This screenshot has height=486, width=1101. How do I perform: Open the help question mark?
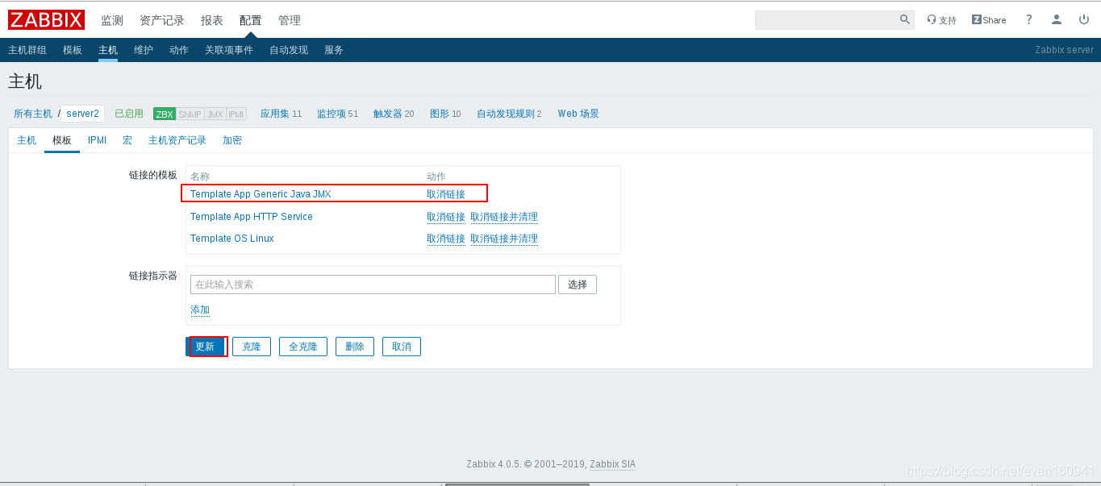click(x=1028, y=19)
